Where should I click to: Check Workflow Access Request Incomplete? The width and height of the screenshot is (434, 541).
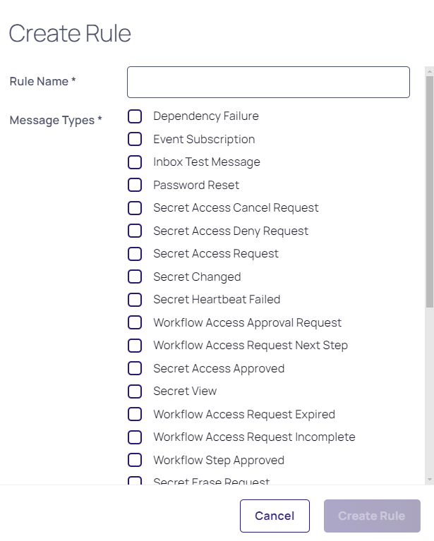click(135, 437)
